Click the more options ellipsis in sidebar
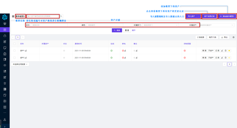 [x=5, y=113]
